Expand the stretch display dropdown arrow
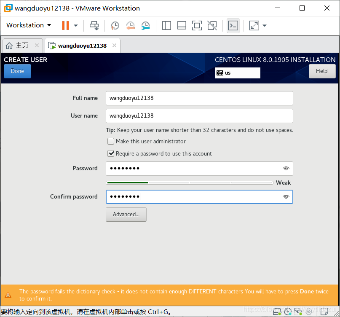The width and height of the screenshot is (340, 317). point(265,25)
